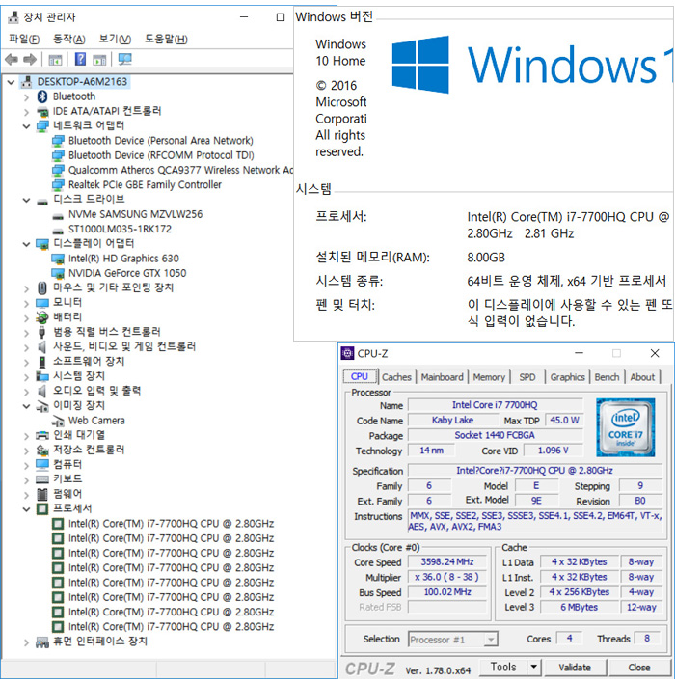Select Bluetooth Device (Personal Area Network)
The height and width of the screenshot is (683, 675).
(x=161, y=141)
